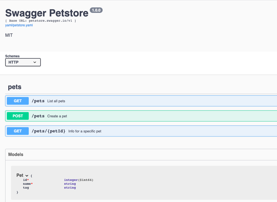Click the 'id' property in Pet model
Screen dimensions: 277x202
tap(26, 180)
